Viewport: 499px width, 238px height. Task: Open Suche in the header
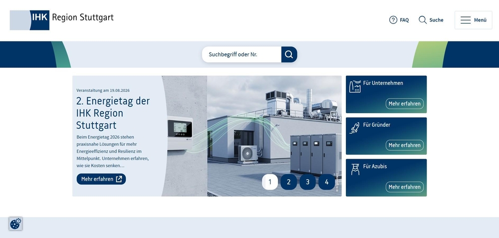coord(431,20)
